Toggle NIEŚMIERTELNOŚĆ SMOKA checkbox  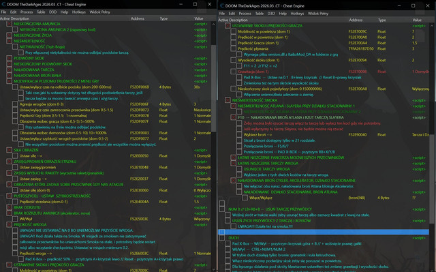[x=228, y=100]
